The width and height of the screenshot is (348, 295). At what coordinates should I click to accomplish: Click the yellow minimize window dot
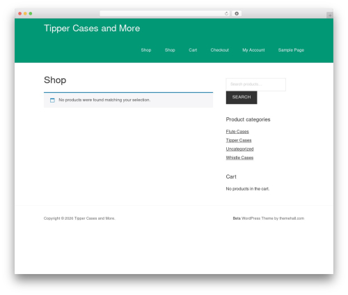[25, 14]
